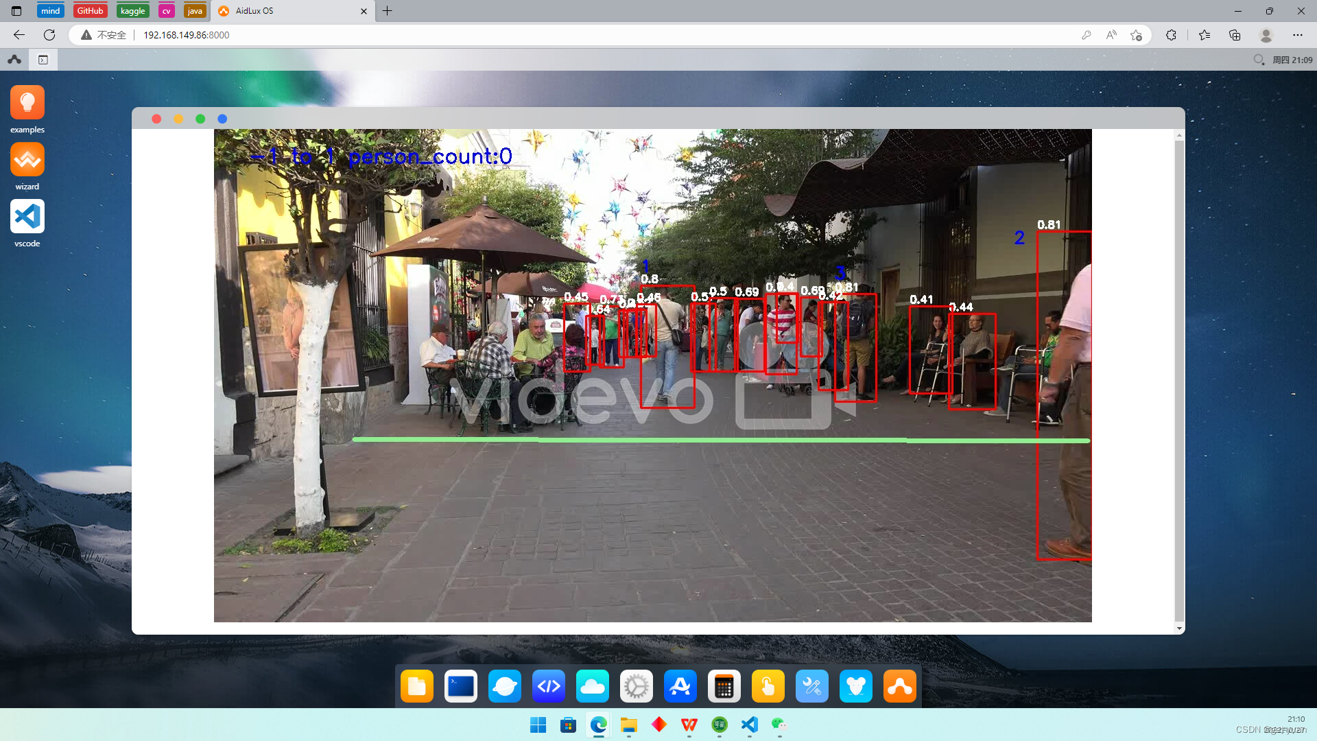Launch the wizard desktop app
This screenshot has width=1317, height=741.
click(x=27, y=160)
